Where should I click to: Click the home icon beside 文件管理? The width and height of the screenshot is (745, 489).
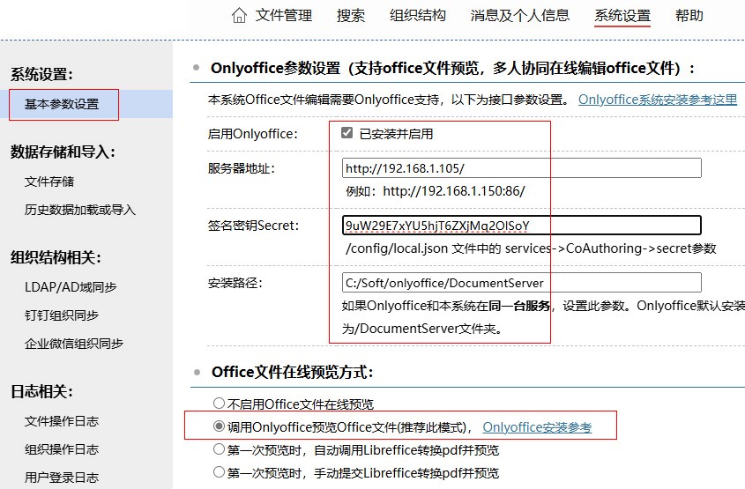coord(239,16)
